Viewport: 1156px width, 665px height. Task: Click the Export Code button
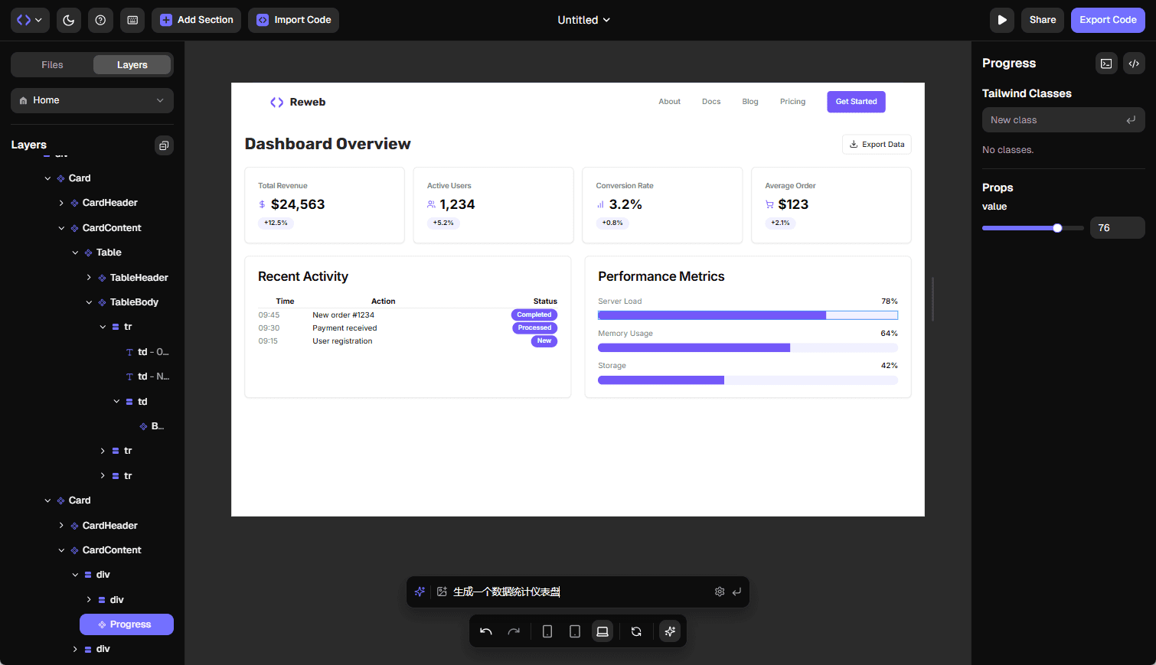[1108, 20]
